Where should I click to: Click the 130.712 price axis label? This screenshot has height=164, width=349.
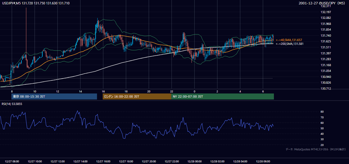[x=326, y=89]
